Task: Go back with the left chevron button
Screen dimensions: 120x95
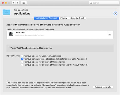Action: [14, 3]
